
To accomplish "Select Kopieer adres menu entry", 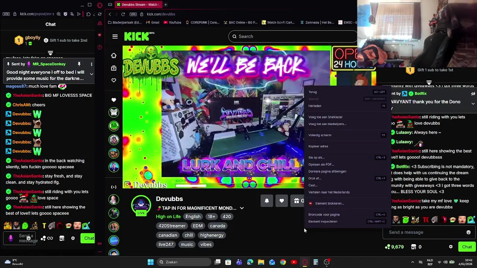I will pyautogui.click(x=347, y=146).
